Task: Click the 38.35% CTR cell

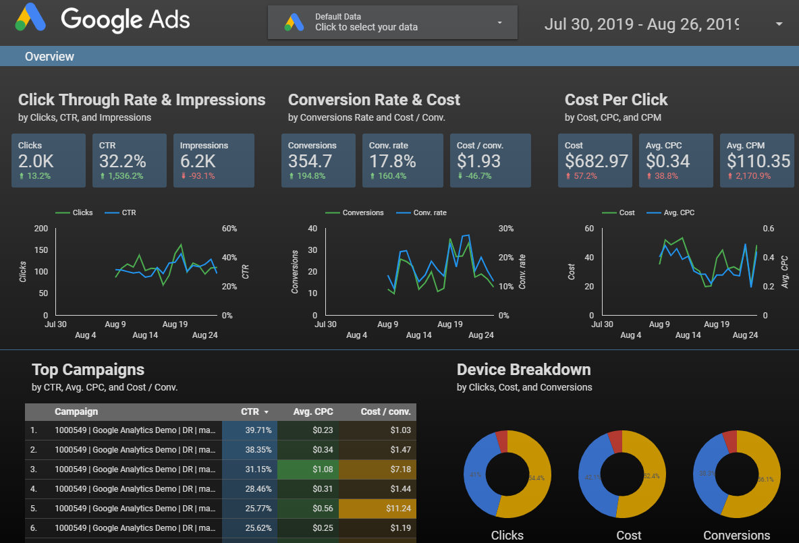Action: [250, 450]
